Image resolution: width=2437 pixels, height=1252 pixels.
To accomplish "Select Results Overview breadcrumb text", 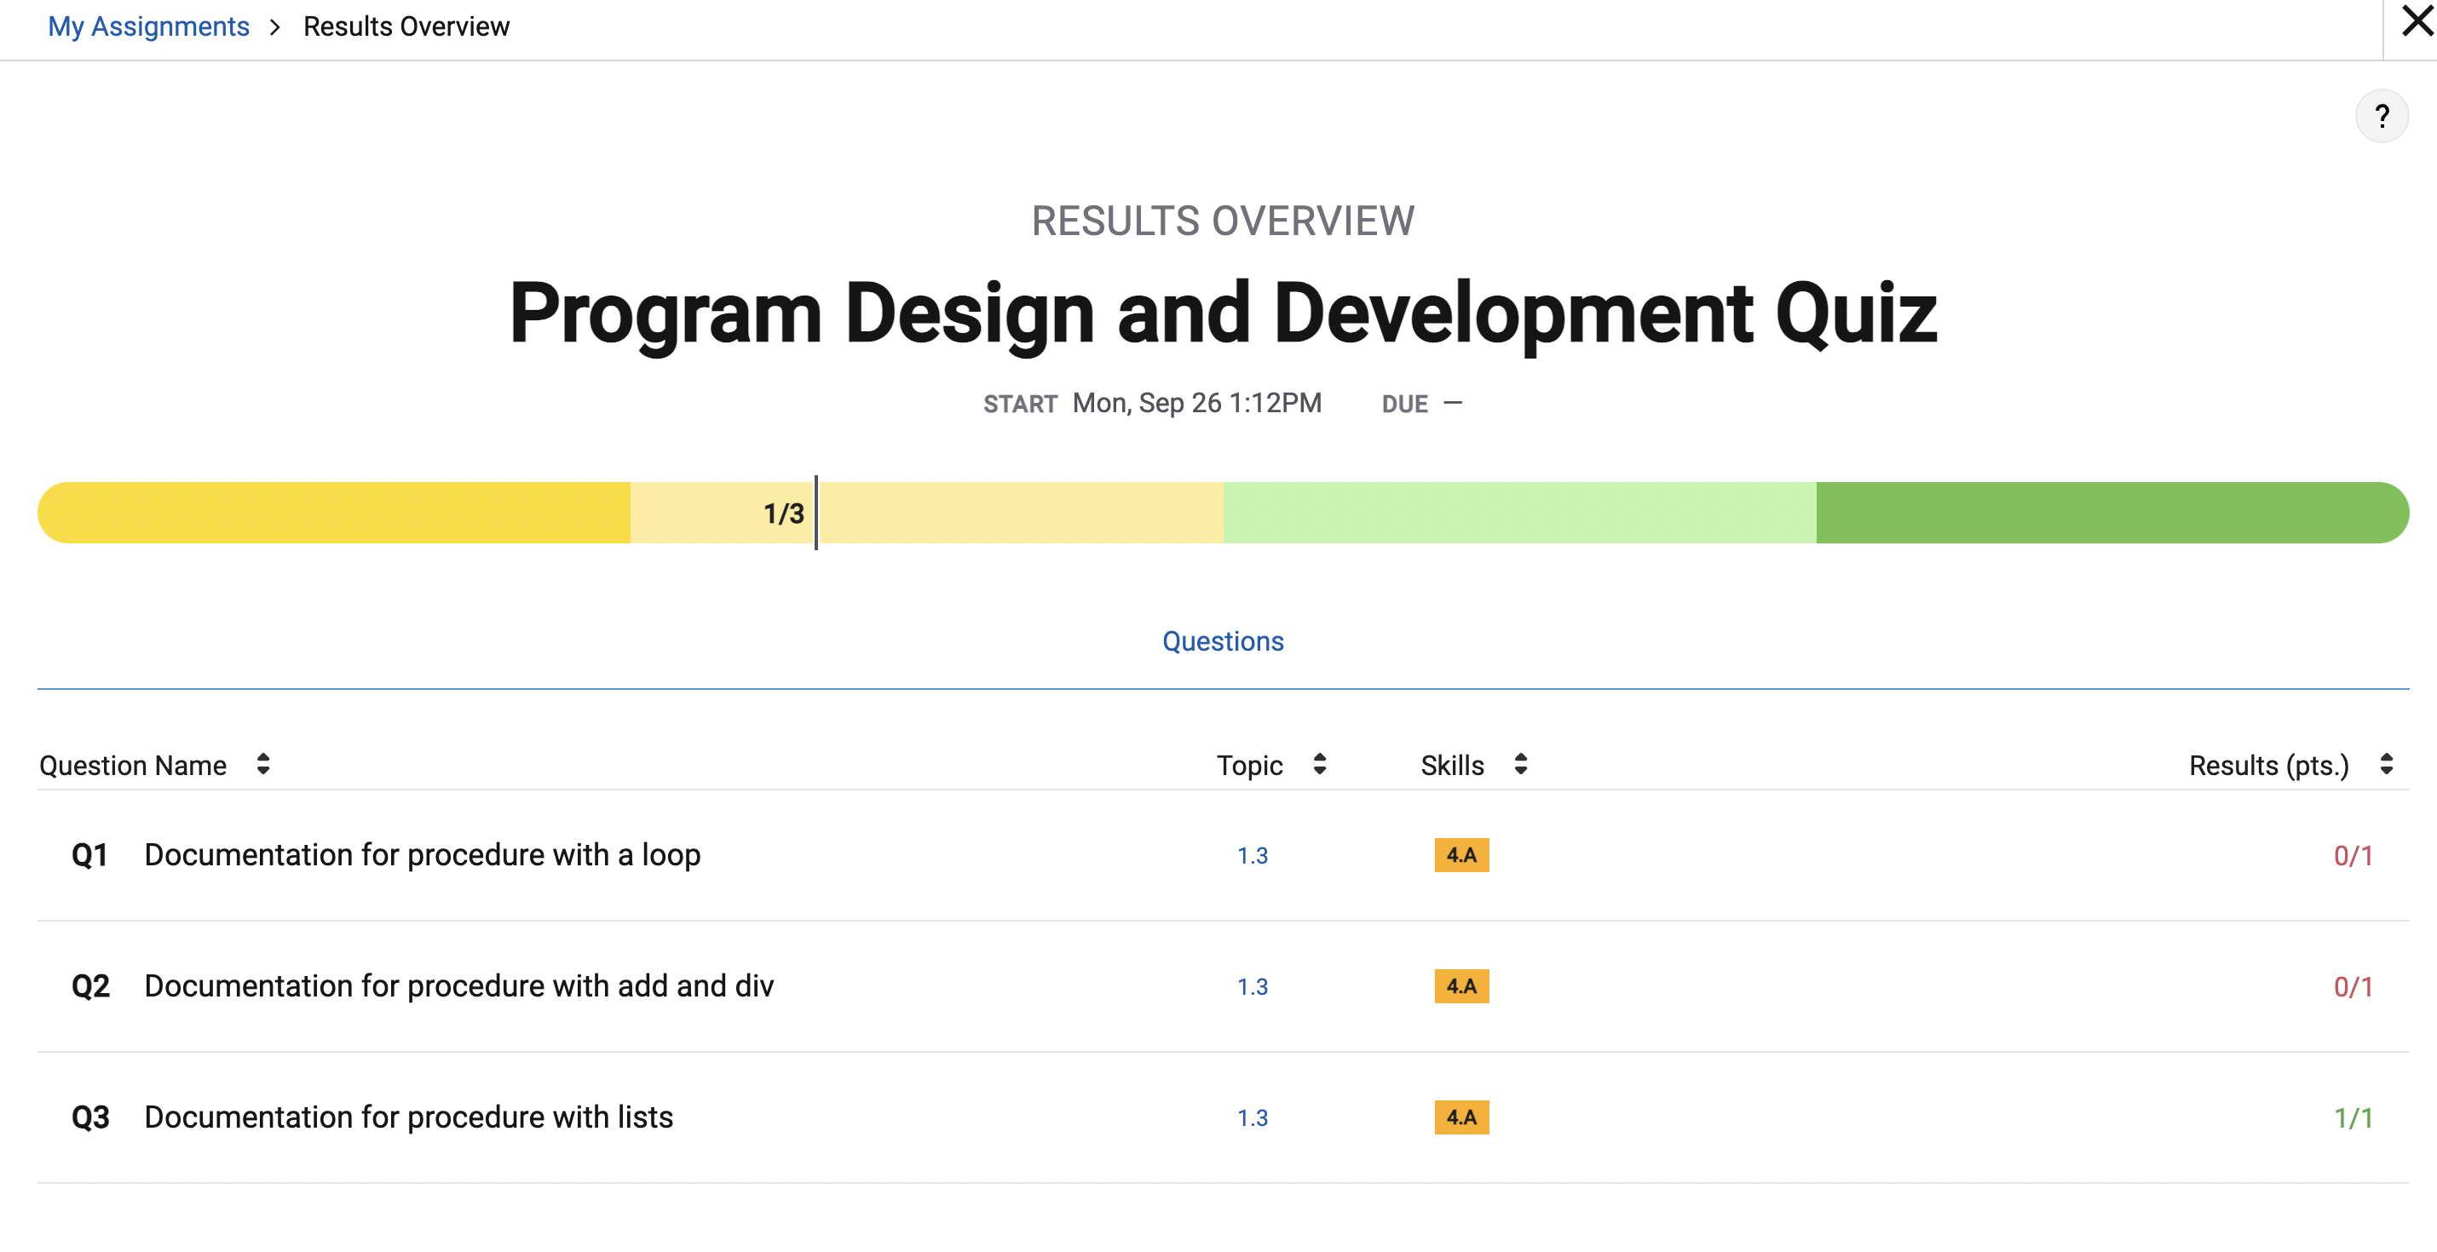I will point(406,26).
